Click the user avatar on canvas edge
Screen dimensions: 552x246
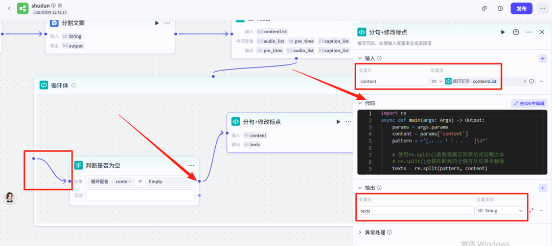(10, 197)
